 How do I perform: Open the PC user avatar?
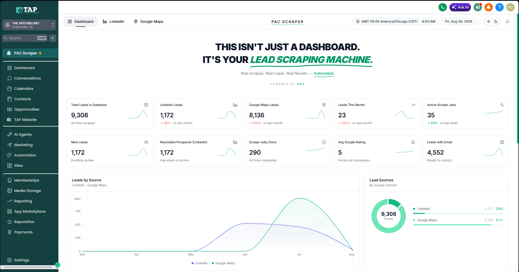pos(510,7)
